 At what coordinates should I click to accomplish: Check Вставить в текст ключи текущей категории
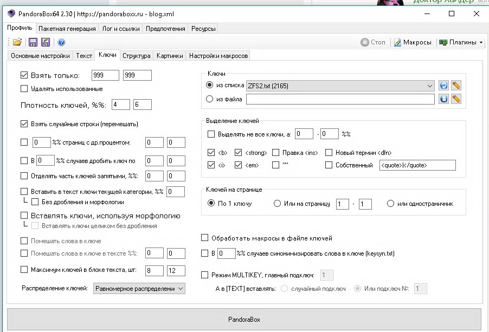pyautogui.click(x=24, y=191)
